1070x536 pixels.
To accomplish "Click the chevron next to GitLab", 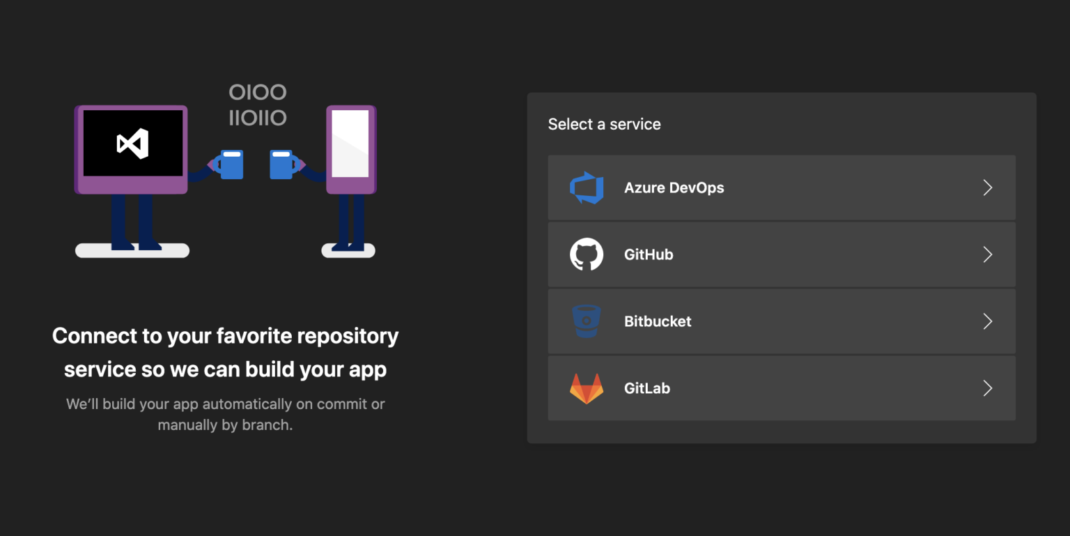I will pyautogui.click(x=987, y=388).
